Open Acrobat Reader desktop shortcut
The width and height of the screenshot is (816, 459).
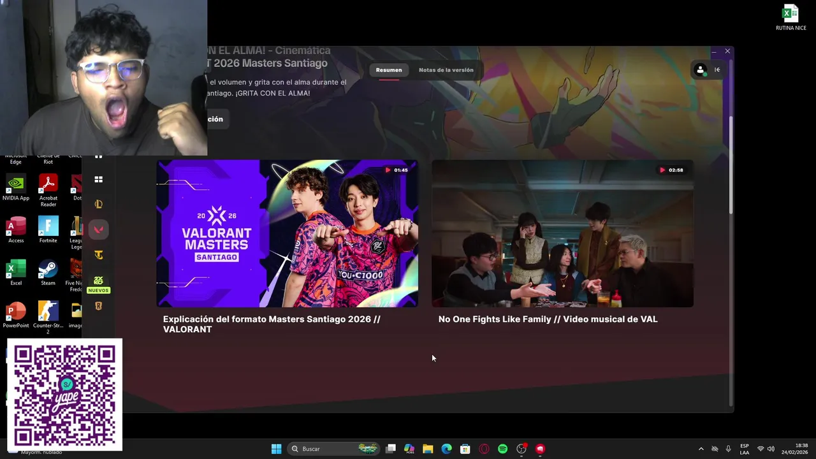click(48, 191)
